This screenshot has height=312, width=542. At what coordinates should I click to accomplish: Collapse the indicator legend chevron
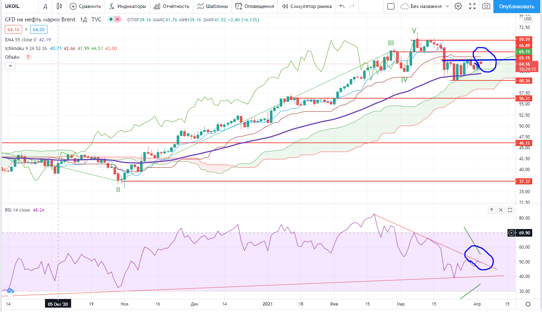[x=10, y=66]
